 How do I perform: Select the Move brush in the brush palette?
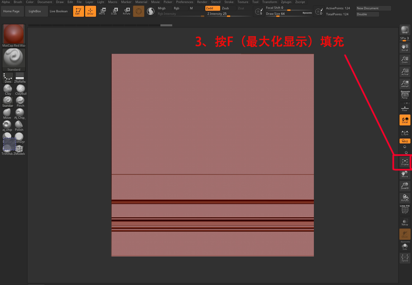(x=7, y=113)
